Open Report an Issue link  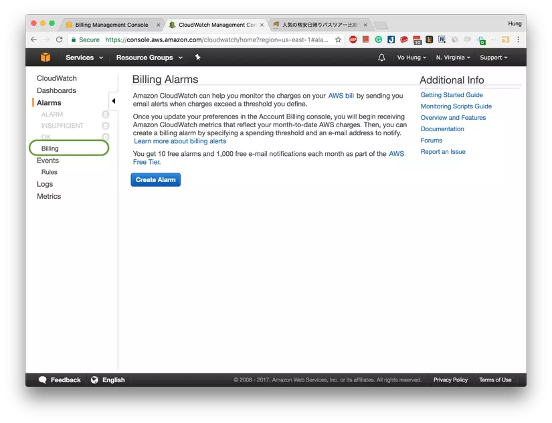pos(443,151)
